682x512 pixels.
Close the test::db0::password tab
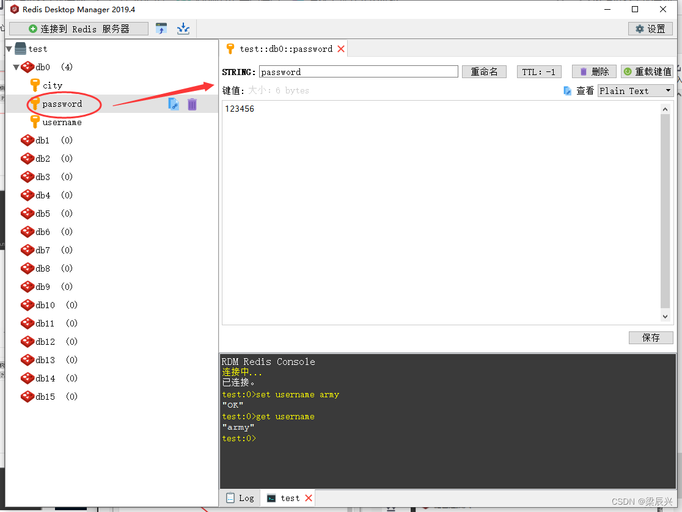click(342, 49)
